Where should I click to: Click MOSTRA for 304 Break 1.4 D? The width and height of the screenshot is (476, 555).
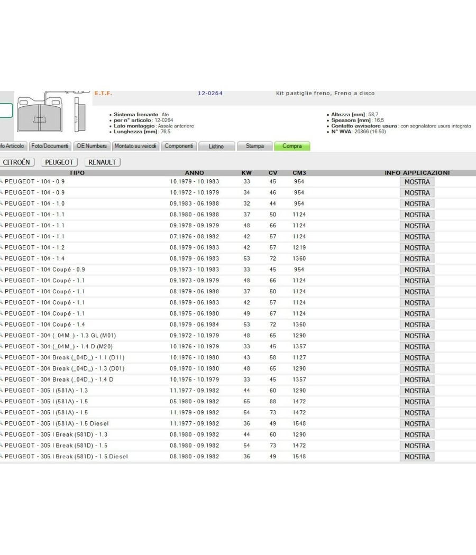click(417, 380)
